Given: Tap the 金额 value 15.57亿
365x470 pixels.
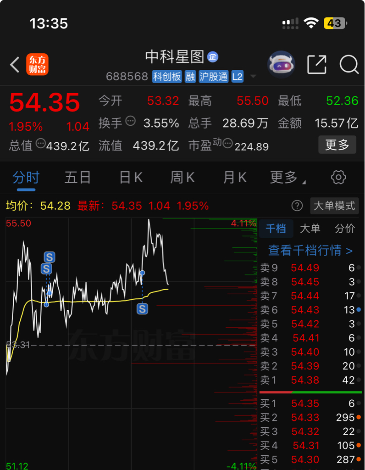Looking at the screenshot, I should click(x=336, y=123).
